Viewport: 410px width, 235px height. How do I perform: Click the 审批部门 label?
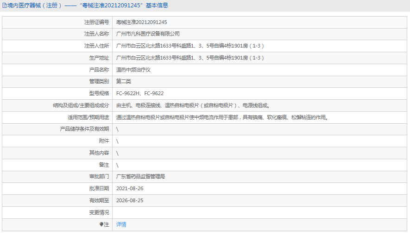[99, 177]
